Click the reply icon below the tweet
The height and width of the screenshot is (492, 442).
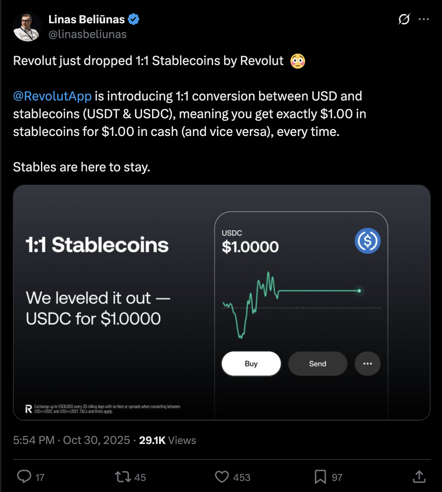25,477
